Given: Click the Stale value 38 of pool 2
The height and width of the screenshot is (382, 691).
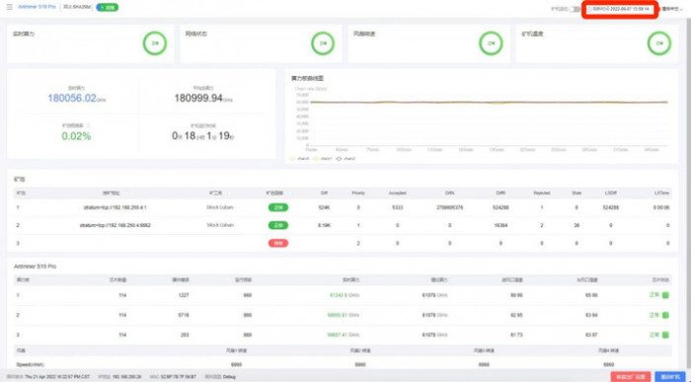Looking at the screenshot, I should (576, 225).
